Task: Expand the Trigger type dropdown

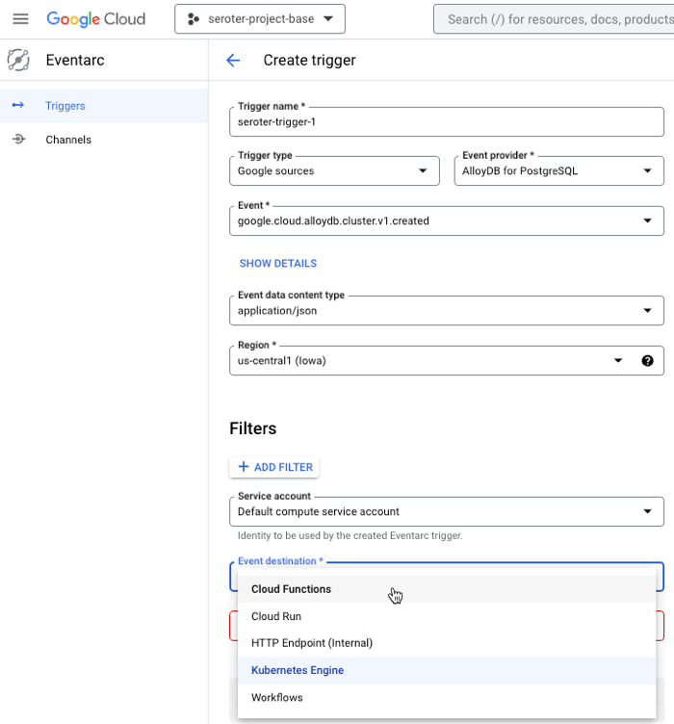Action: (334, 170)
